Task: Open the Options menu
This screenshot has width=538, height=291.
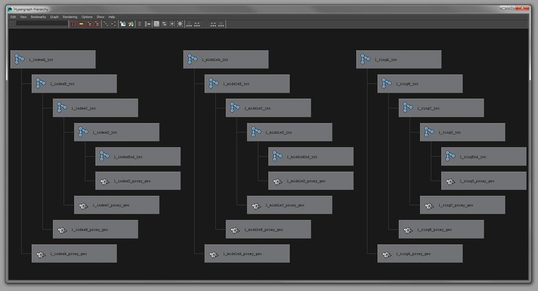Action: 87,17
